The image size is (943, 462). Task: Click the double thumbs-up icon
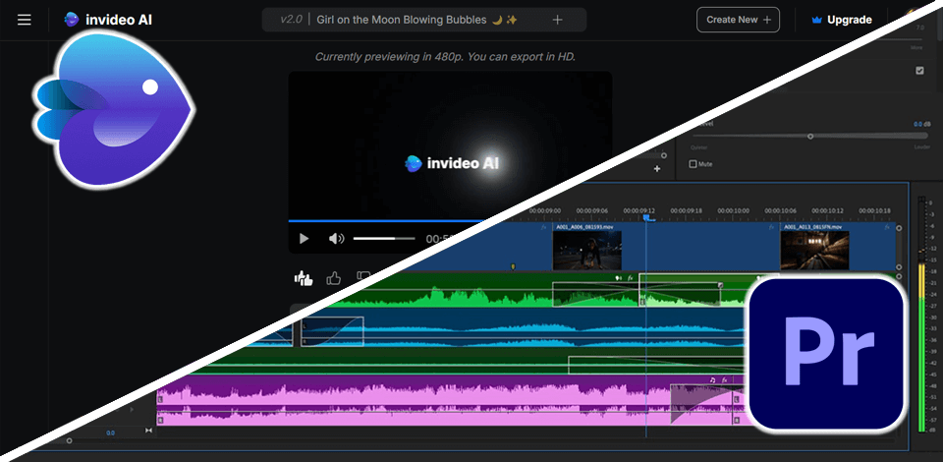[304, 278]
